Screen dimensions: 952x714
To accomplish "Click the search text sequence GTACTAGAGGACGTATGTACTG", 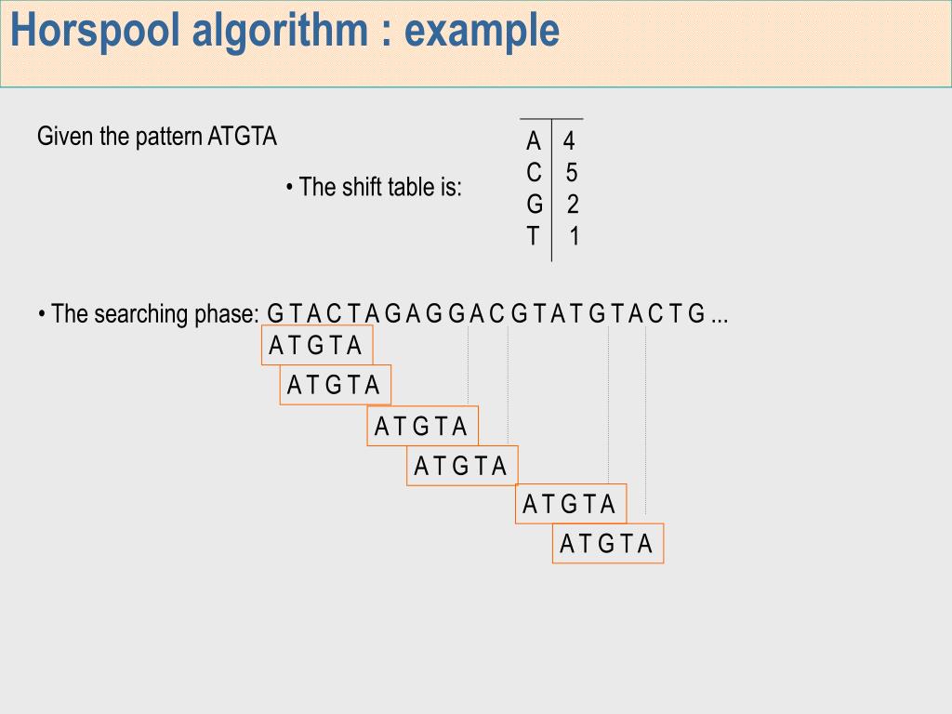I will coord(485,314).
